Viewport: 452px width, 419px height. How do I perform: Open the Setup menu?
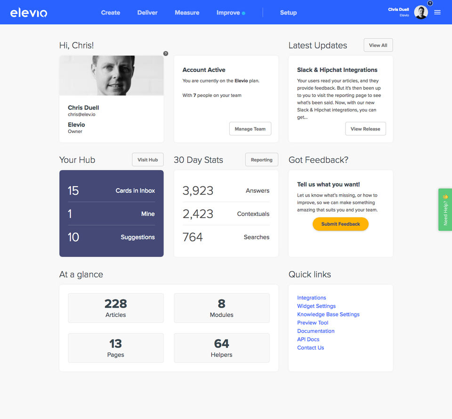(288, 13)
